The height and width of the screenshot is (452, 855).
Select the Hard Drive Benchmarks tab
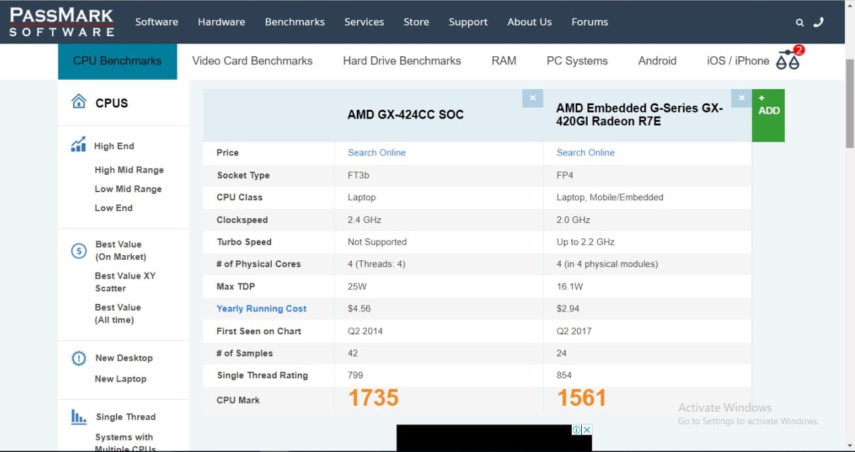coord(402,61)
